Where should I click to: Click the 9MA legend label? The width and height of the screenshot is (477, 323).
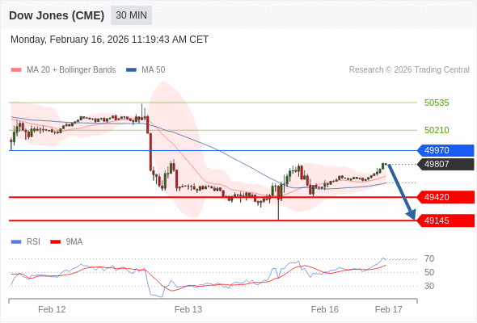(x=74, y=242)
